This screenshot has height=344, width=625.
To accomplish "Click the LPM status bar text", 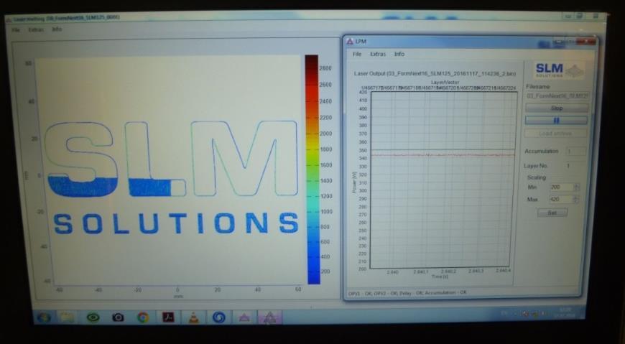I will point(407,293).
